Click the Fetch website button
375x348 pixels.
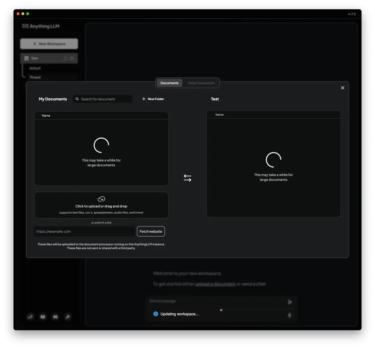click(151, 231)
